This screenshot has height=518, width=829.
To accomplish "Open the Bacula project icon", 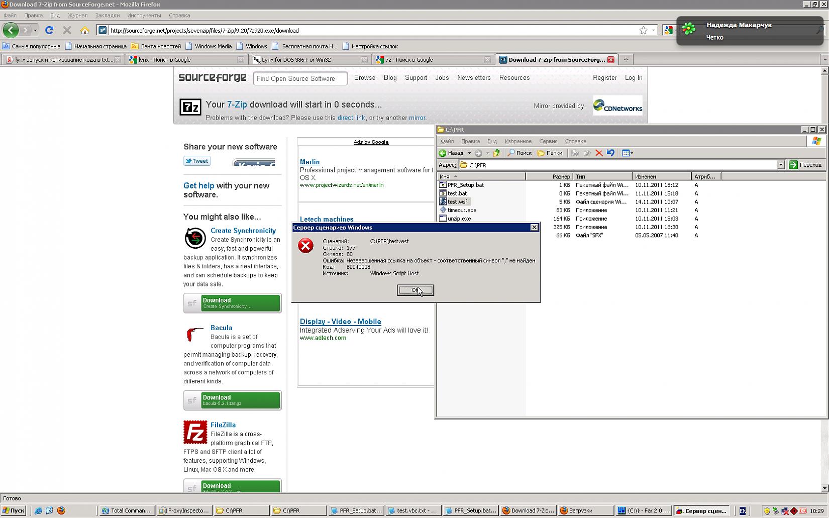I will click(195, 334).
